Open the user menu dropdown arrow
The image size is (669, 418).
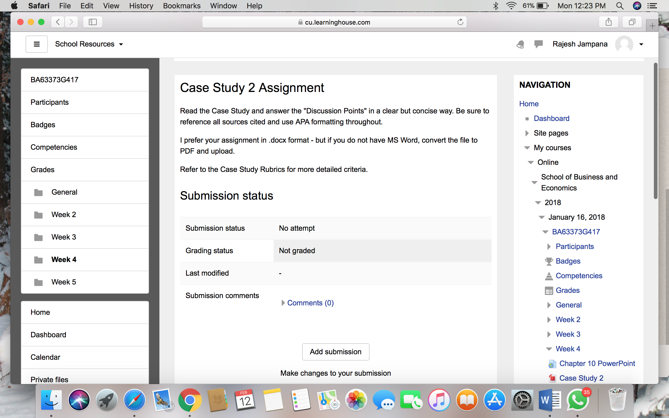(x=641, y=44)
